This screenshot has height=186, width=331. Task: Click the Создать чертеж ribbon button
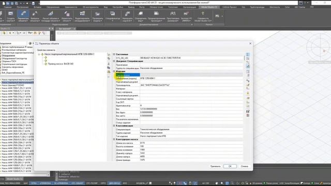click(x=10, y=17)
